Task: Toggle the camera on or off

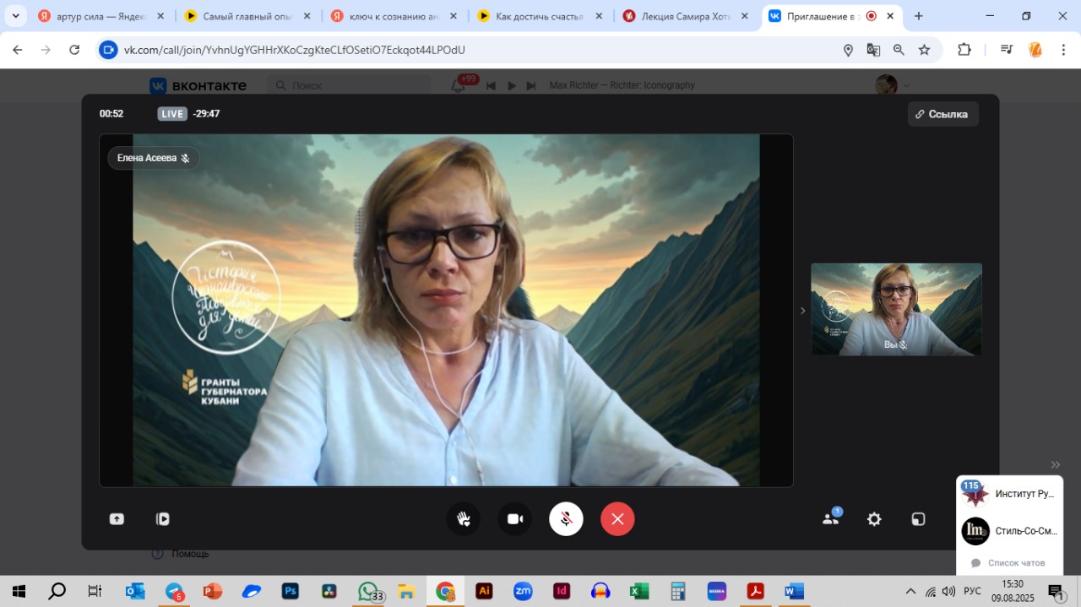Action: click(514, 519)
